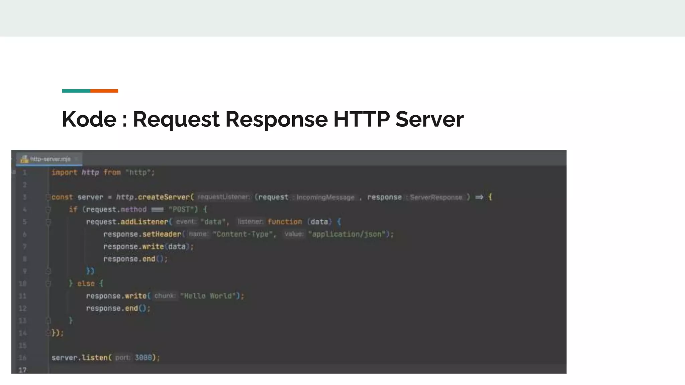
Task: Click the "http" string in the import statement
Action: (138, 172)
